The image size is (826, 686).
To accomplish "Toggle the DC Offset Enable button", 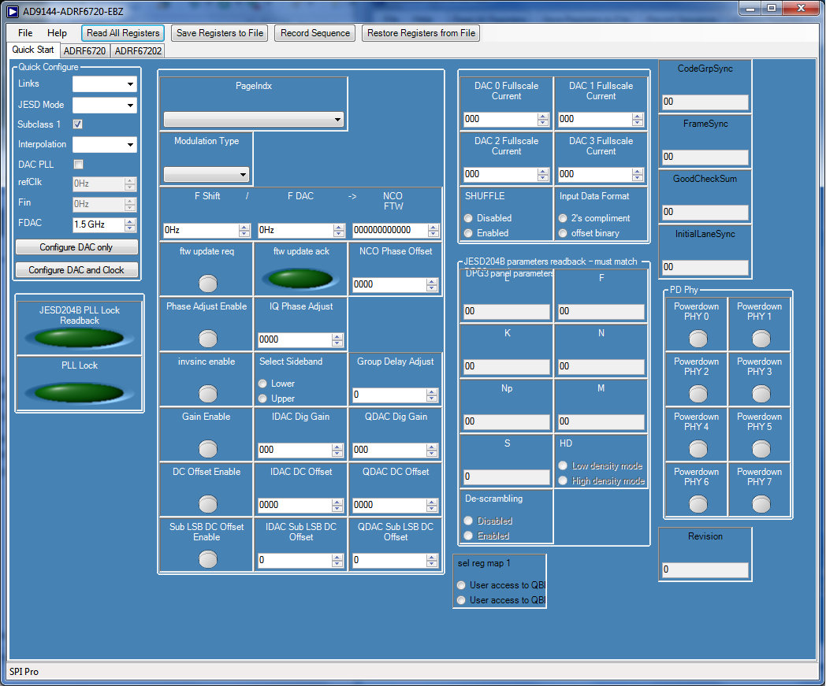I will pyautogui.click(x=207, y=504).
